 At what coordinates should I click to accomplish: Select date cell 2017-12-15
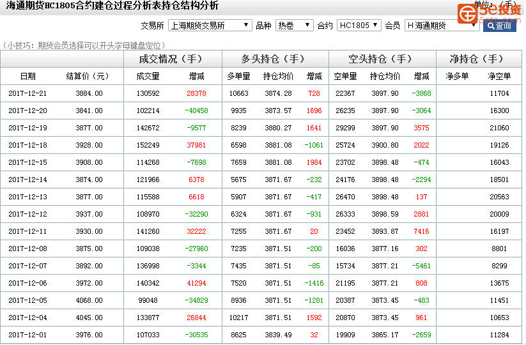(27, 163)
